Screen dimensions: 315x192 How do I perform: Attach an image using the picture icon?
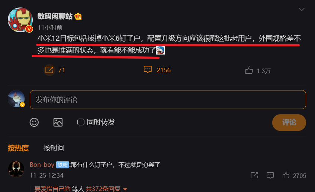(x=58, y=122)
